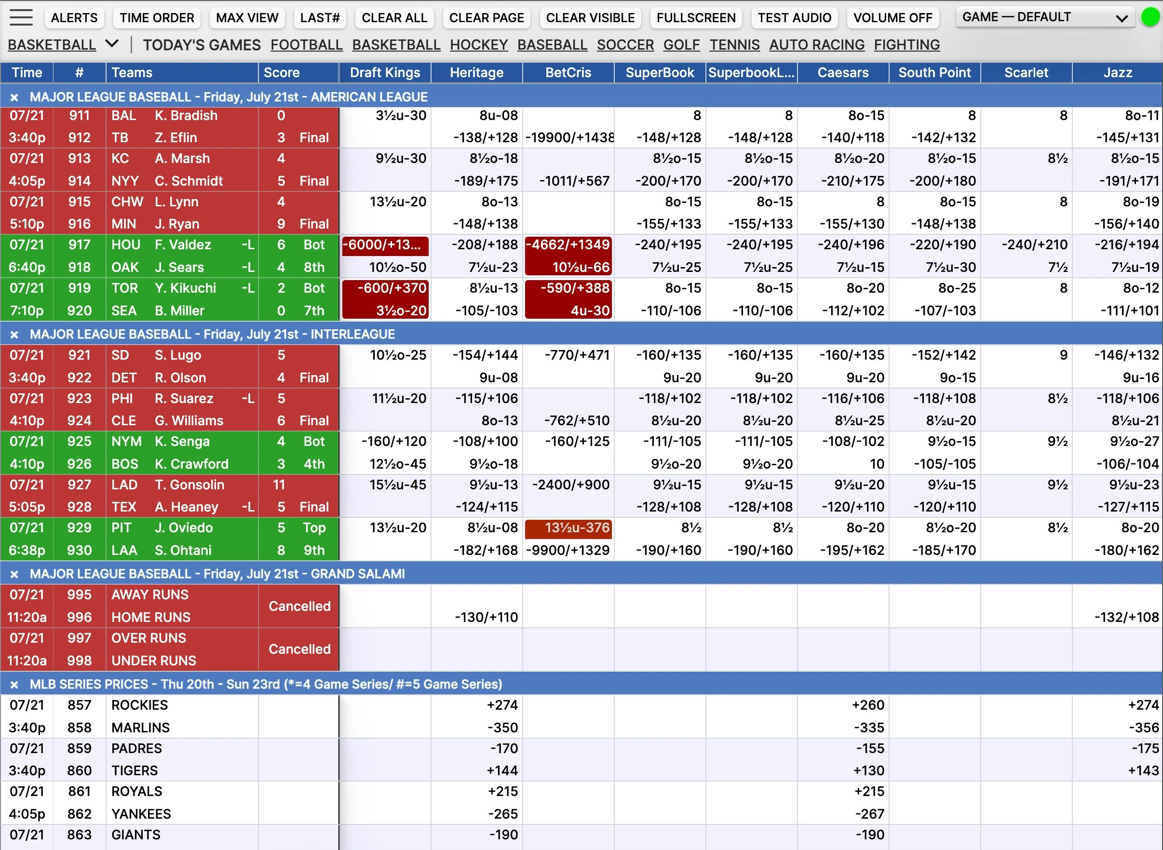Open the Alerts button

(74, 18)
